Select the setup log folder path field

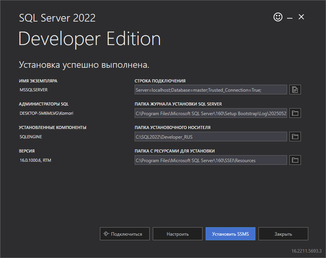[211, 113]
